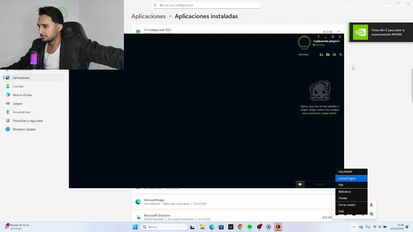Open Hora e idioma in Settings sidebar

pos(34,95)
